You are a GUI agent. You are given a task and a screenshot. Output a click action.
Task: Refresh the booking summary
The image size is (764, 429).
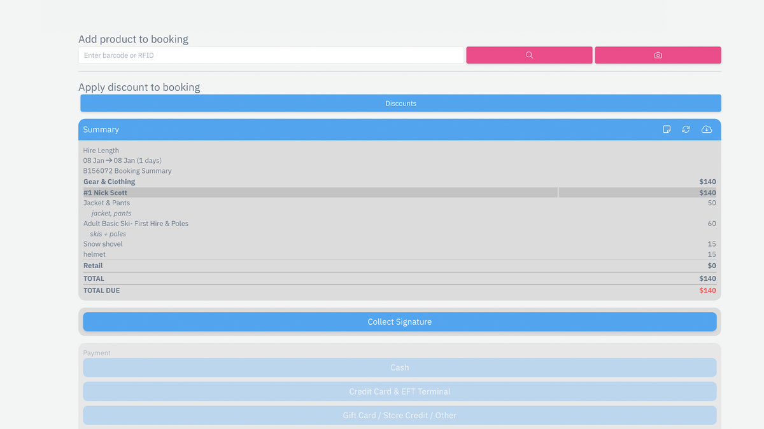click(686, 130)
